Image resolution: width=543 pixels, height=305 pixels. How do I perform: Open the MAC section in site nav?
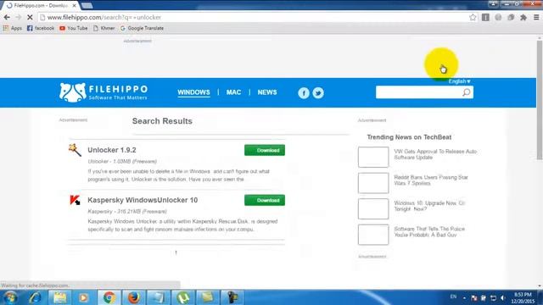233,92
